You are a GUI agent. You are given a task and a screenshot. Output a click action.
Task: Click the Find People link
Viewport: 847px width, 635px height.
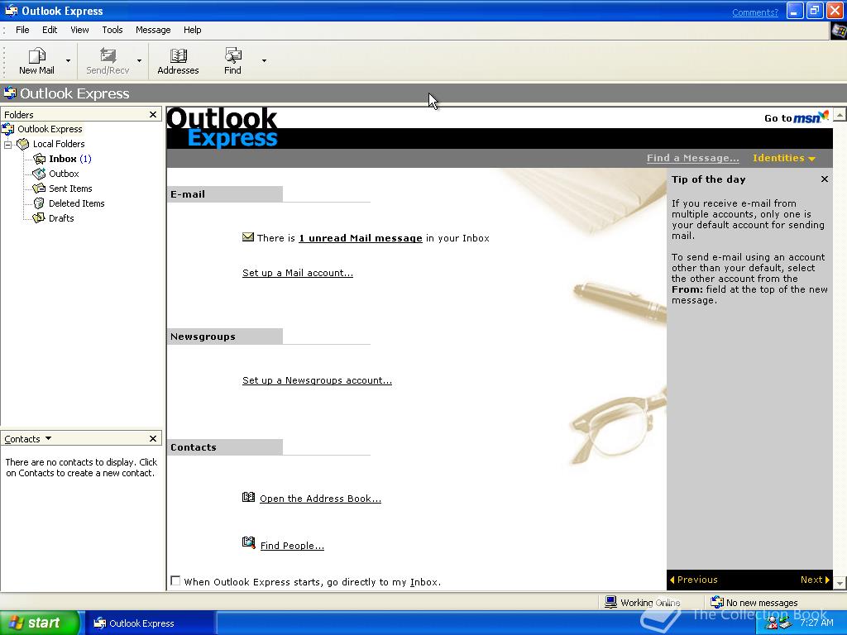tap(292, 546)
